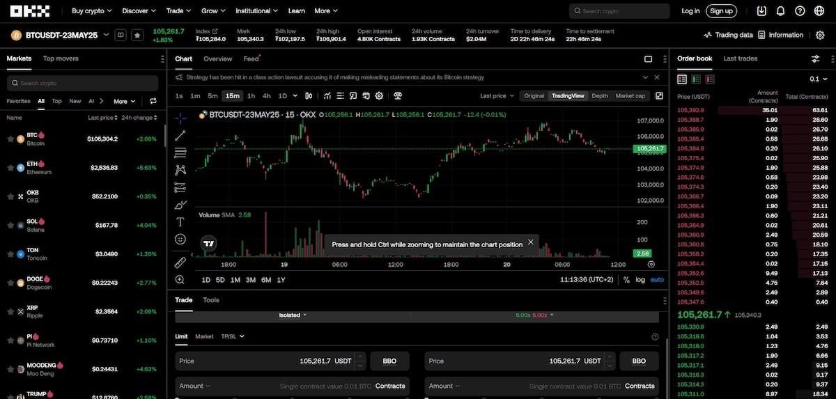Viewport: 836px width, 399px height.
Task: Expand the chart to fullscreen
Action: (660, 95)
